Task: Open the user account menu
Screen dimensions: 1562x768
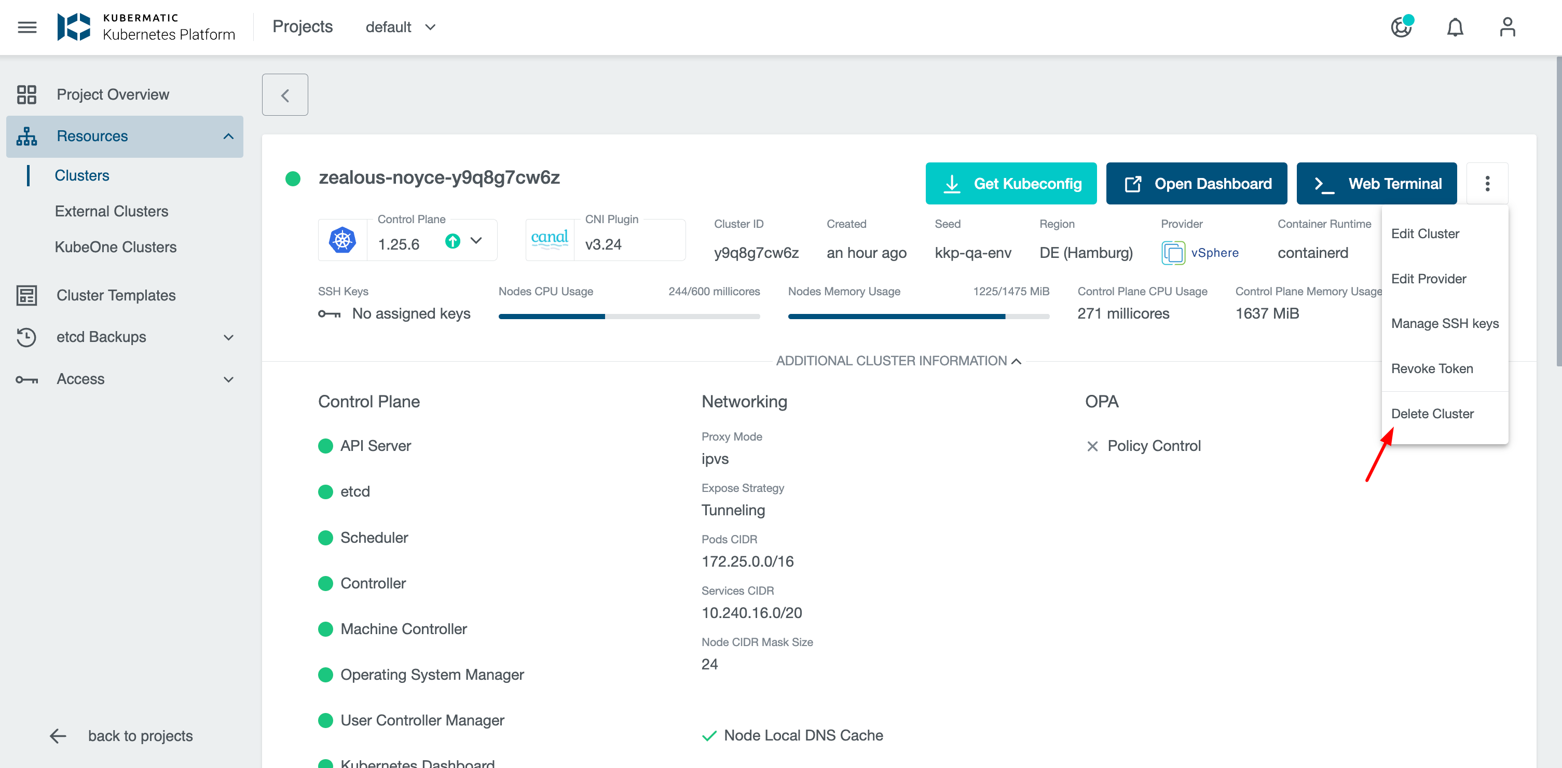Action: [1508, 26]
